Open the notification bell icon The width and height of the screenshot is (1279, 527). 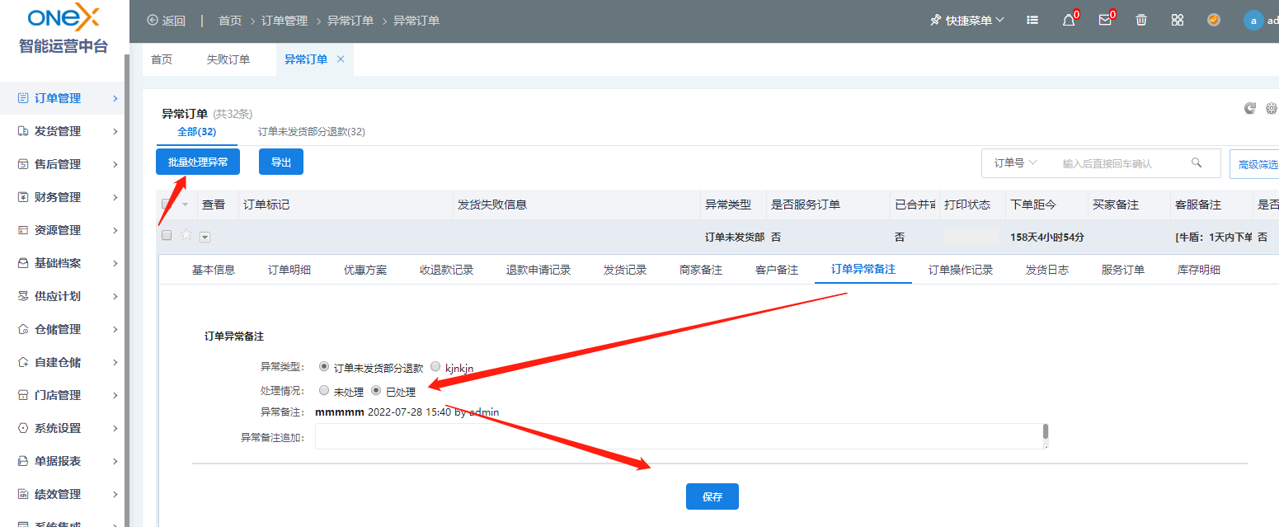coord(1069,20)
